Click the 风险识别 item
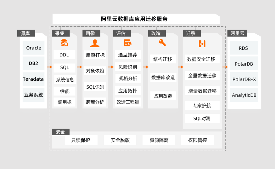The image size is (275, 169). pyautogui.click(x=128, y=67)
